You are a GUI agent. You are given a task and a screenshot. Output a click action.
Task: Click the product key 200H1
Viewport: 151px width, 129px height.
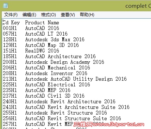point(10,62)
